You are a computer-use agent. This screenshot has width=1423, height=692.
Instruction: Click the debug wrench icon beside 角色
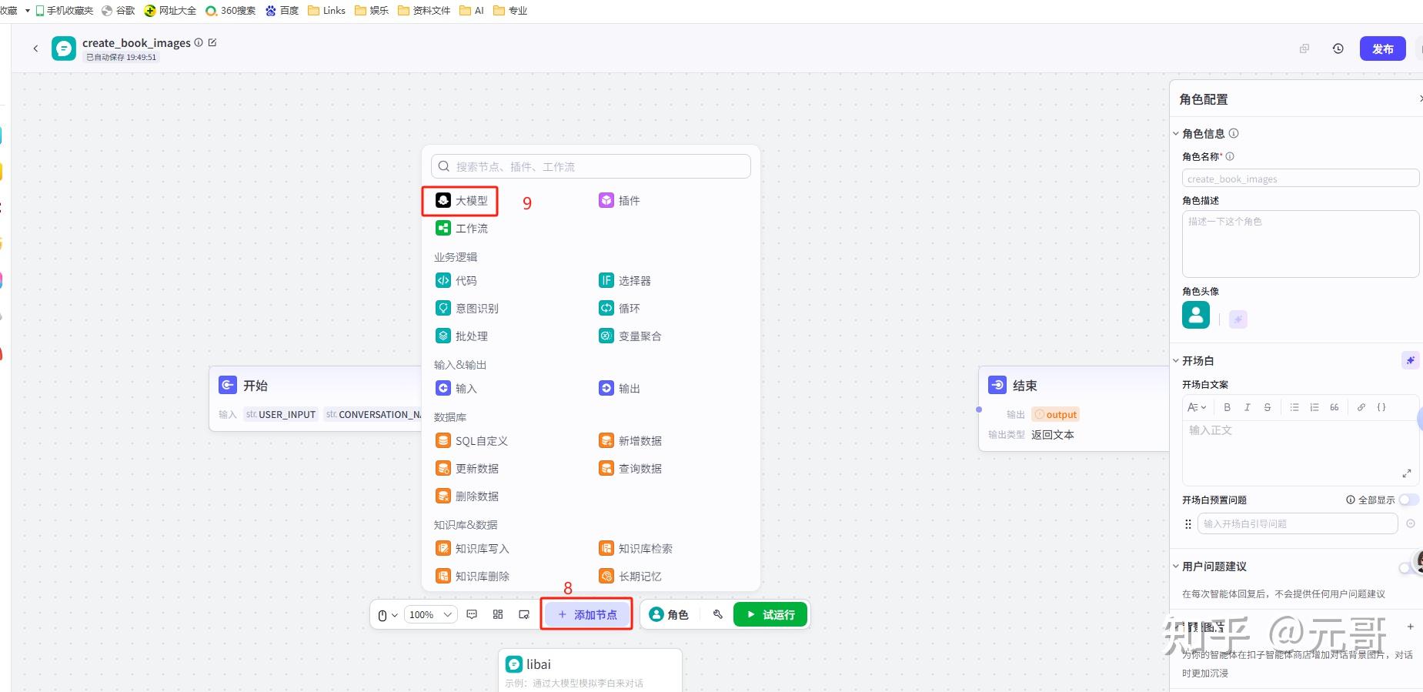click(x=718, y=614)
